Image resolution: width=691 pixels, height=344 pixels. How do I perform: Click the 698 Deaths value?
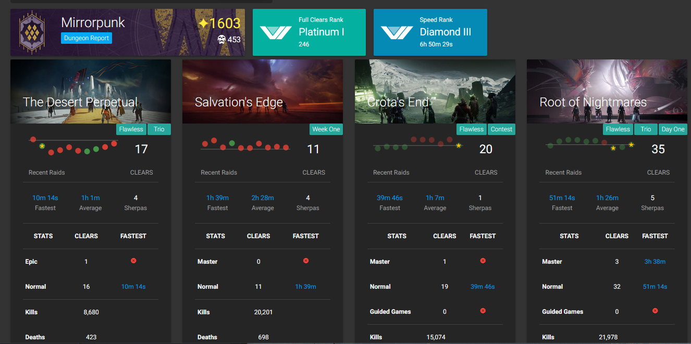tap(264, 337)
